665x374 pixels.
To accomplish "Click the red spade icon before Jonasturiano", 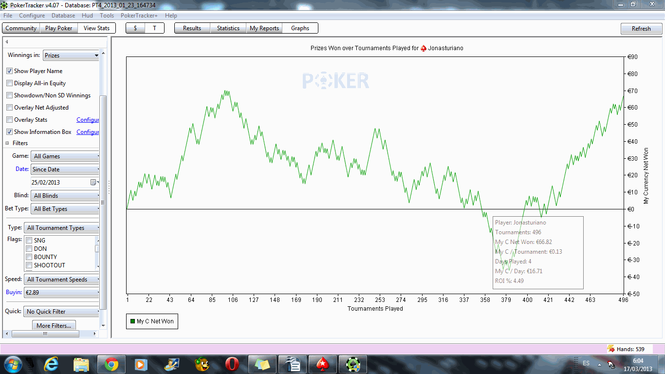I will [x=424, y=48].
